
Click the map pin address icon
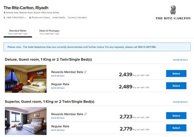(x=5, y=13)
